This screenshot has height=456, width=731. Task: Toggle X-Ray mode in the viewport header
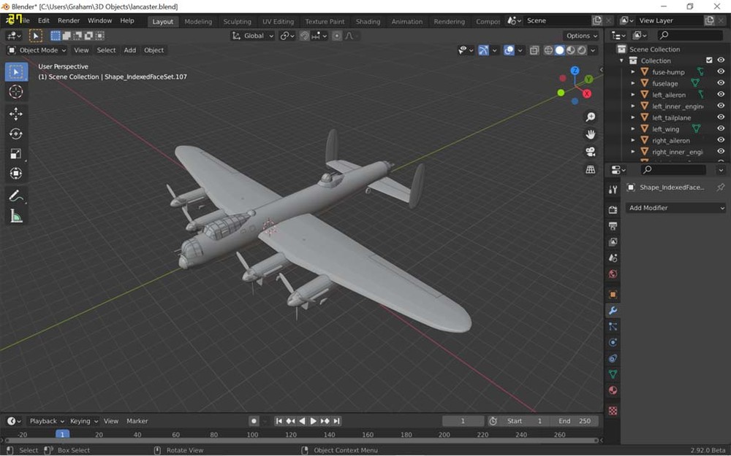point(534,50)
